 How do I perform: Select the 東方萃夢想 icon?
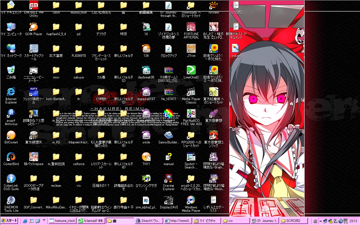[214, 113]
